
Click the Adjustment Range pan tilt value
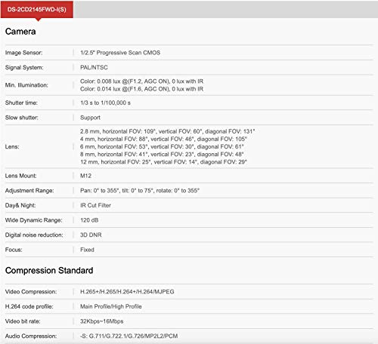click(x=140, y=191)
